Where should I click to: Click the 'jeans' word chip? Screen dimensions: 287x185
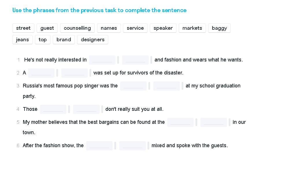pyautogui.click(x=23, y=40)
